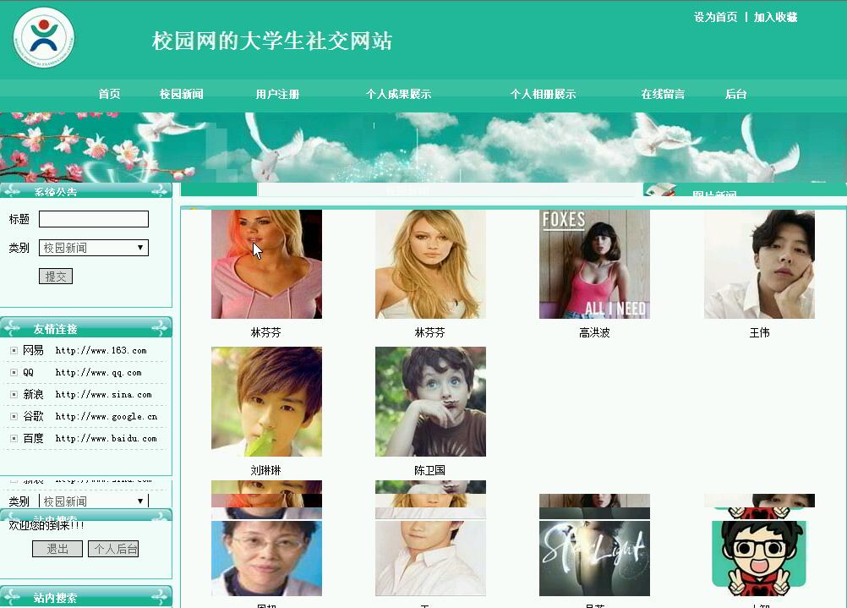Click the 网易 link label
847x608 pixels.
click(33, 351)
